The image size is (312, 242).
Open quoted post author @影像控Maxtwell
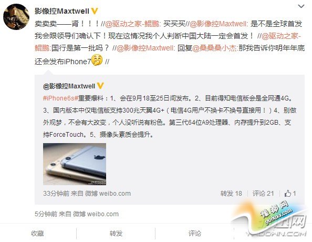pyautogui.click(x=69, y=86)
